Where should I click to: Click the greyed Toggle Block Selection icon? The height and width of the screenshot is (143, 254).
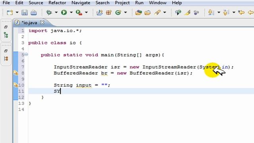click(196, 12)
